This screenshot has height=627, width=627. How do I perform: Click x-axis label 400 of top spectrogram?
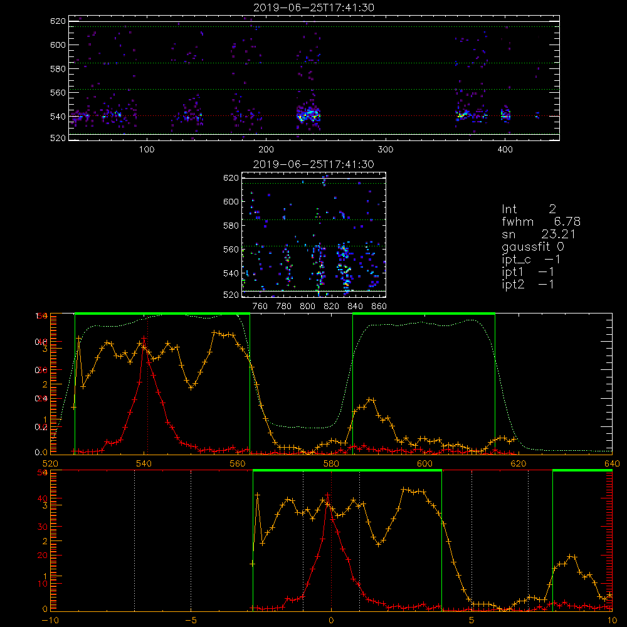tap(505, 150)
